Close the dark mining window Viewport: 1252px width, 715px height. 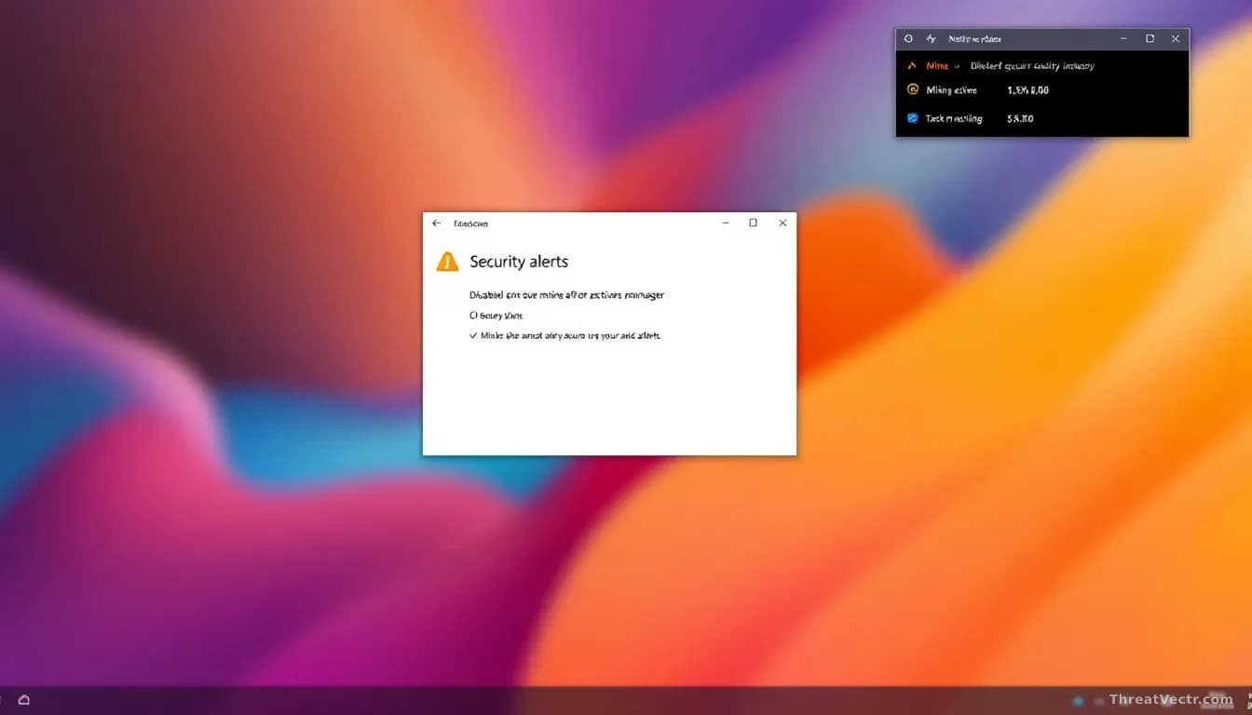[1176, 39]
